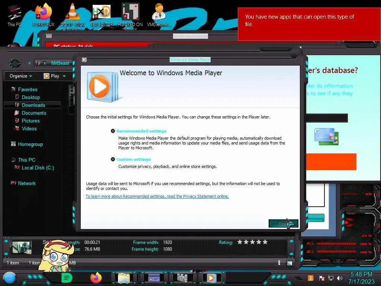Open Firefox from the taskbar

96,278
